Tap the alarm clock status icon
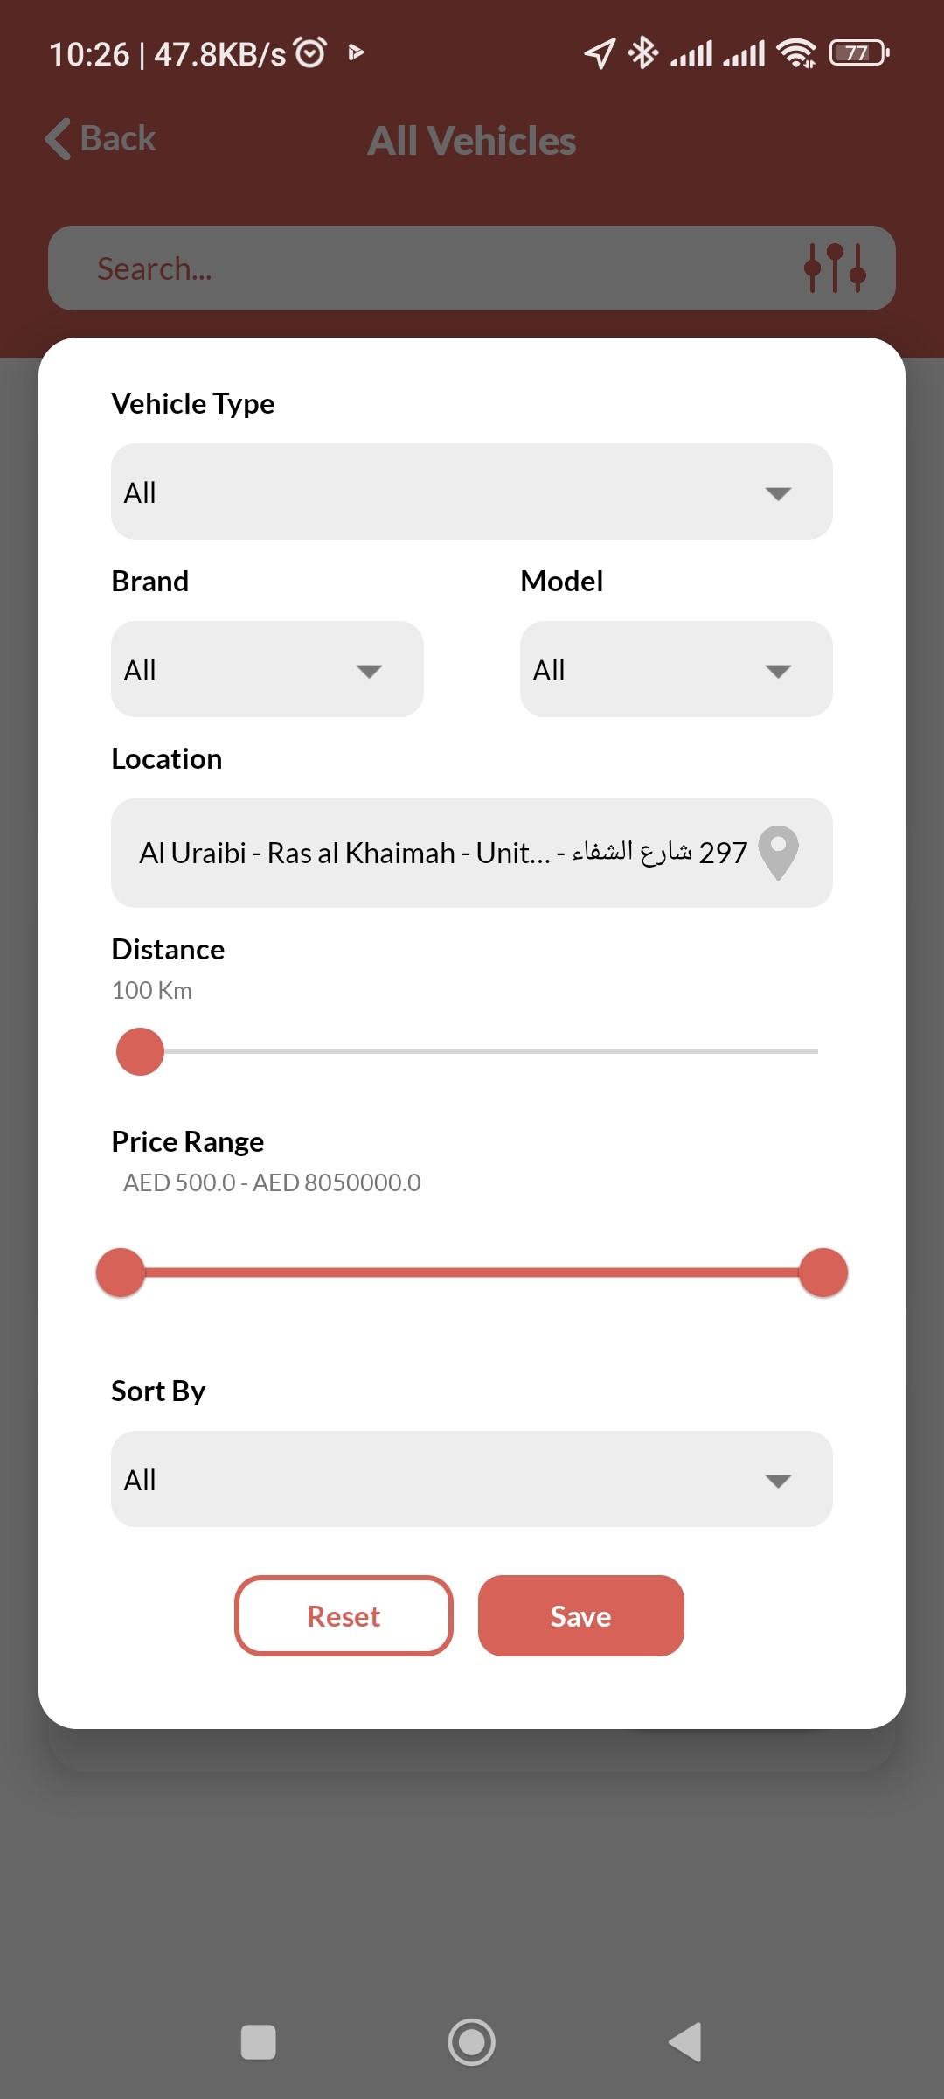This screenshot has width=944, height=2099. (x=310, y=53)
